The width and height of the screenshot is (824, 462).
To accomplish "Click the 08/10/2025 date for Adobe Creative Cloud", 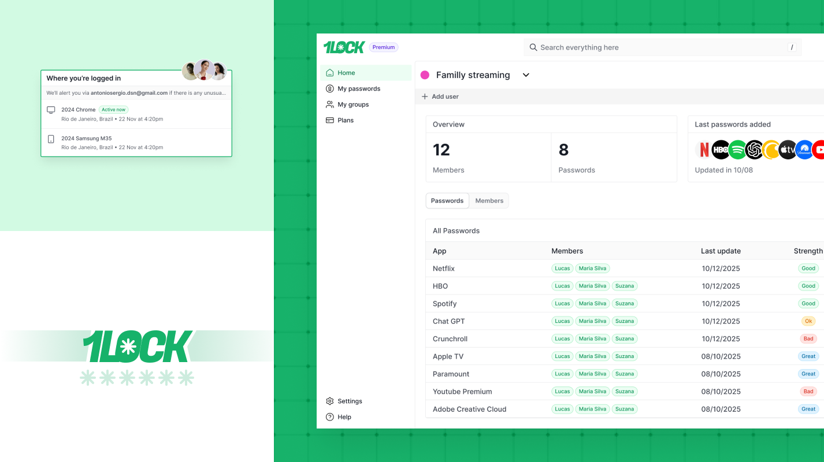I will [x=721, y=409].
